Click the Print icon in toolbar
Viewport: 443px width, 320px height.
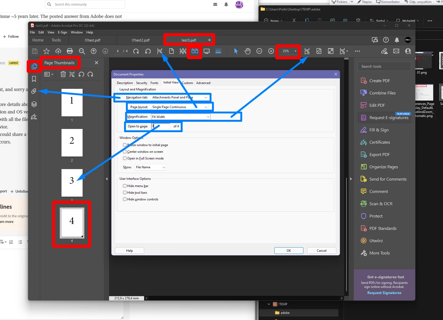point(70,51)
